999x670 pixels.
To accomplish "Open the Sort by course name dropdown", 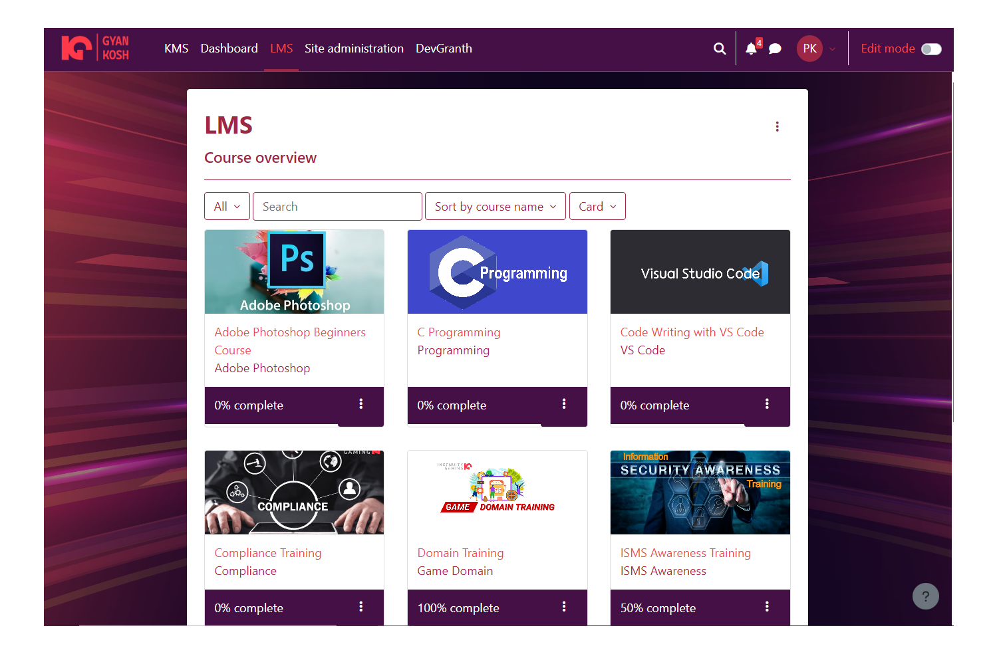I will pos(495,207).
